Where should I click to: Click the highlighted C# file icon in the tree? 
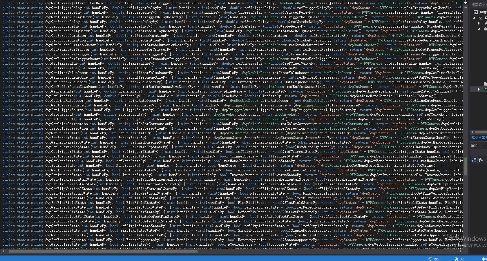point(486,89)
